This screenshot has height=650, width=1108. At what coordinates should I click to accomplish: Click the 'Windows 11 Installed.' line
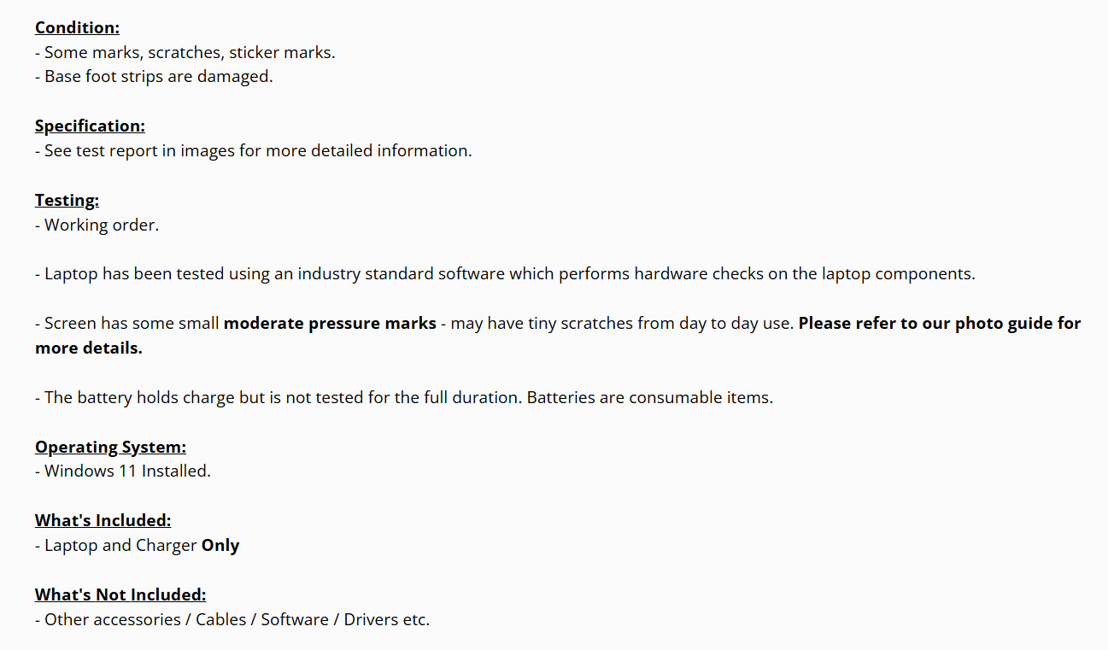123,471
